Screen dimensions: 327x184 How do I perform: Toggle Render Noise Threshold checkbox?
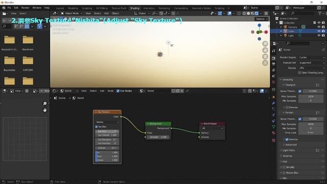[x=300, y=119]
